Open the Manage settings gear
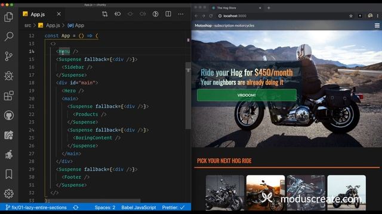The image size is (382, 214). 9,194
